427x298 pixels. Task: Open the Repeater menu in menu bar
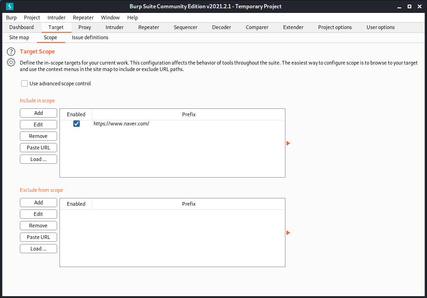tap(83, 18)
